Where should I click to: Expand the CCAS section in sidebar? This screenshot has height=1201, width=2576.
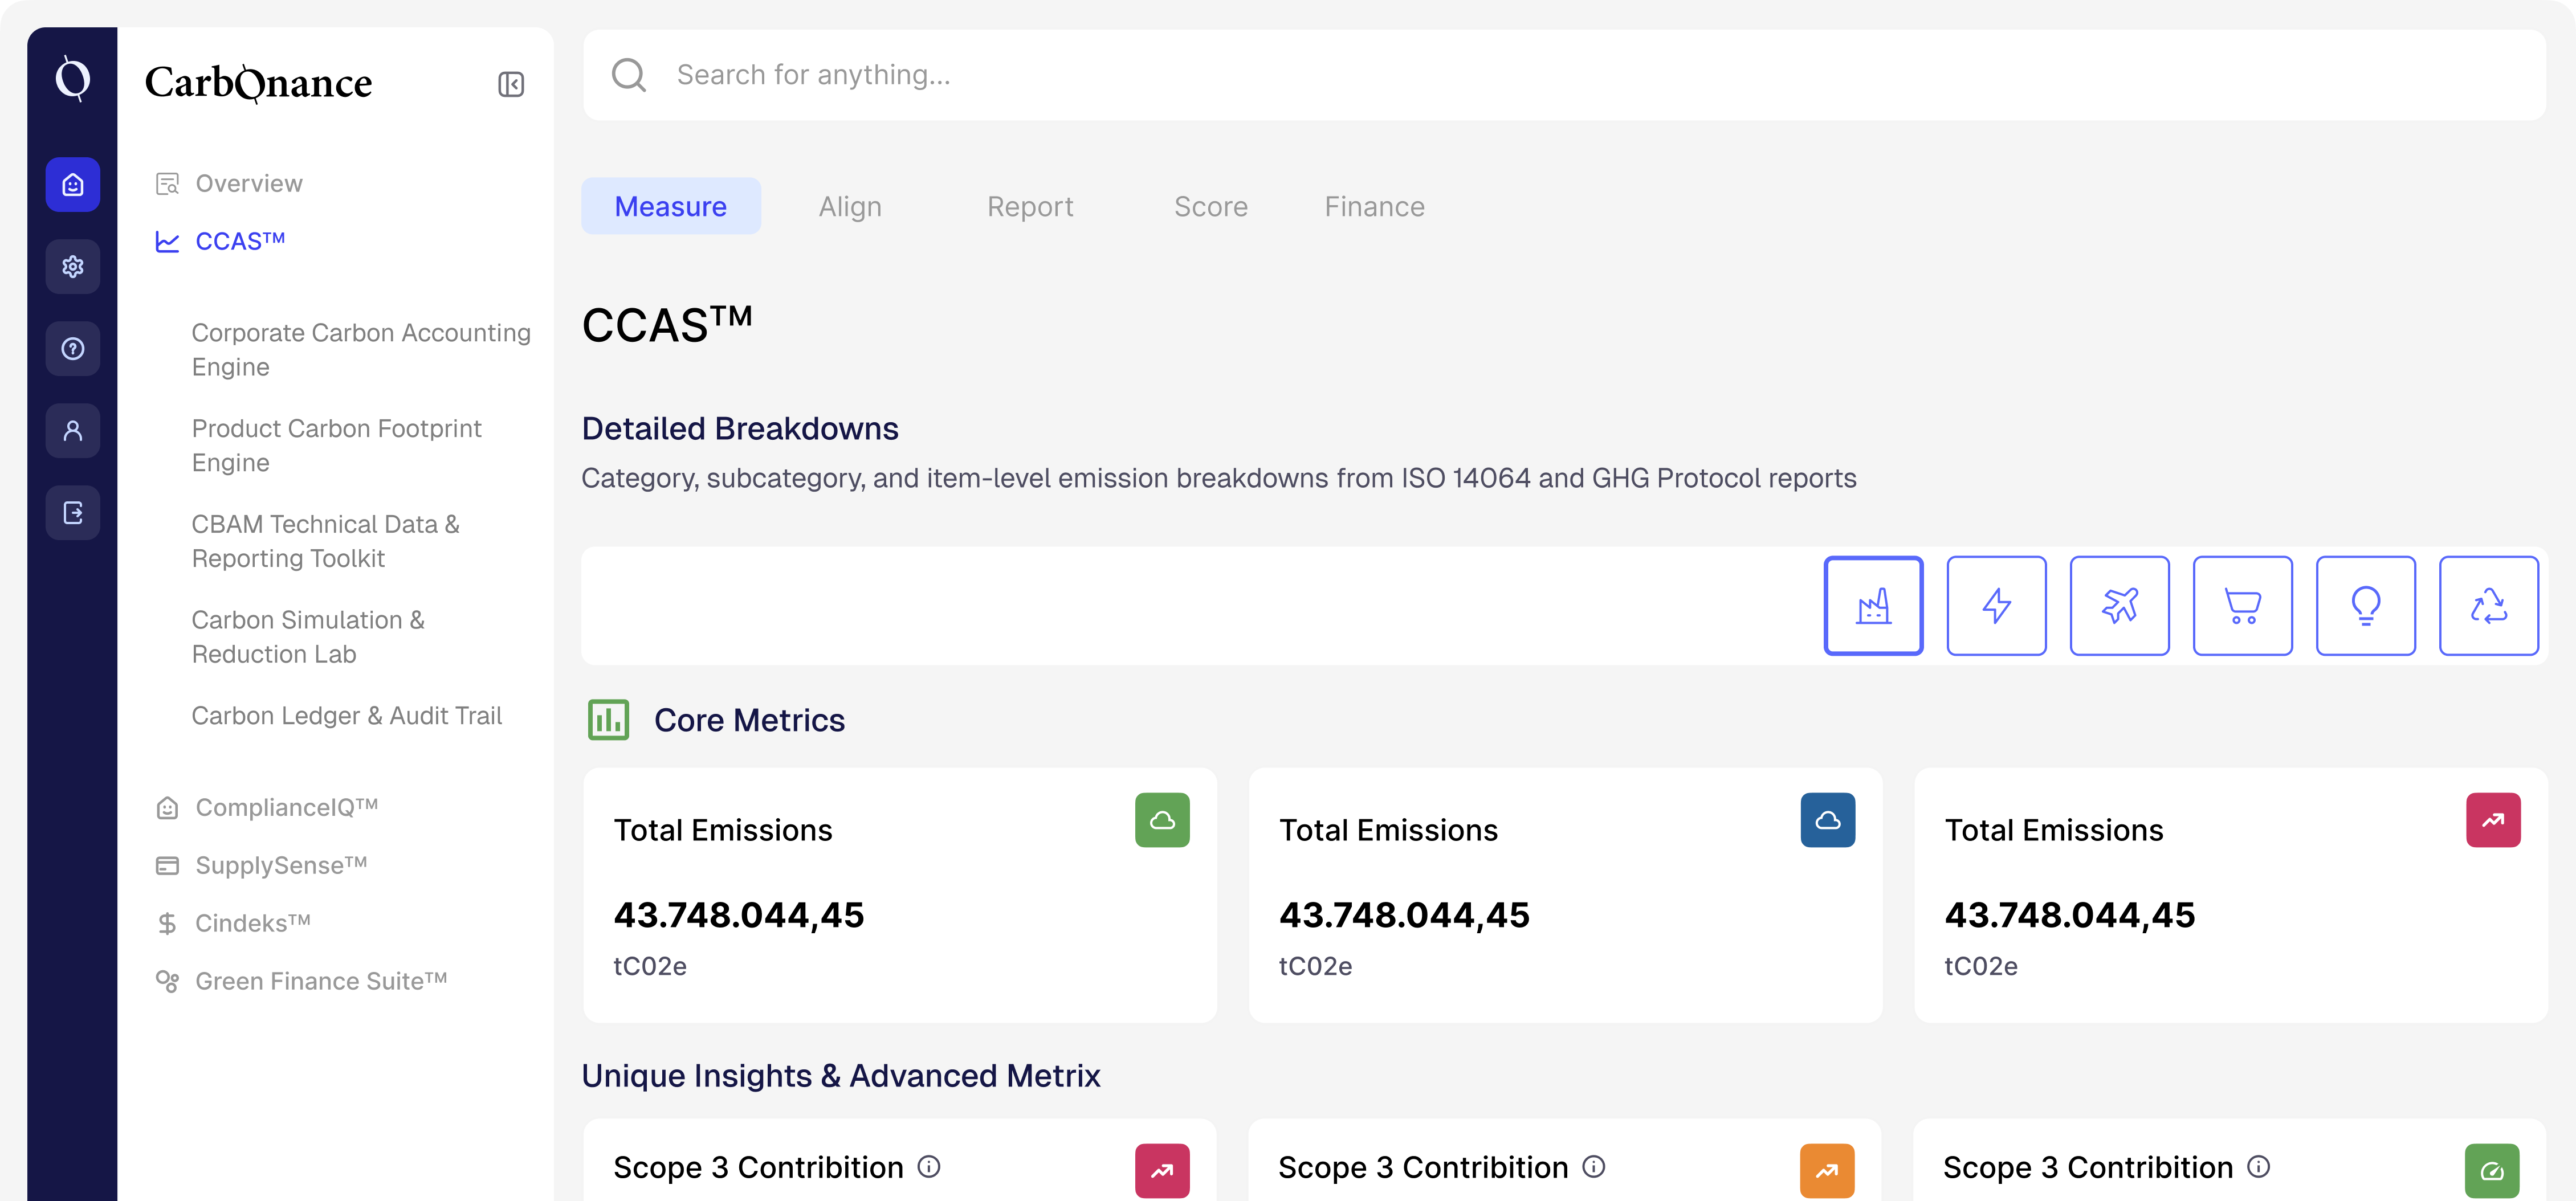238,240
